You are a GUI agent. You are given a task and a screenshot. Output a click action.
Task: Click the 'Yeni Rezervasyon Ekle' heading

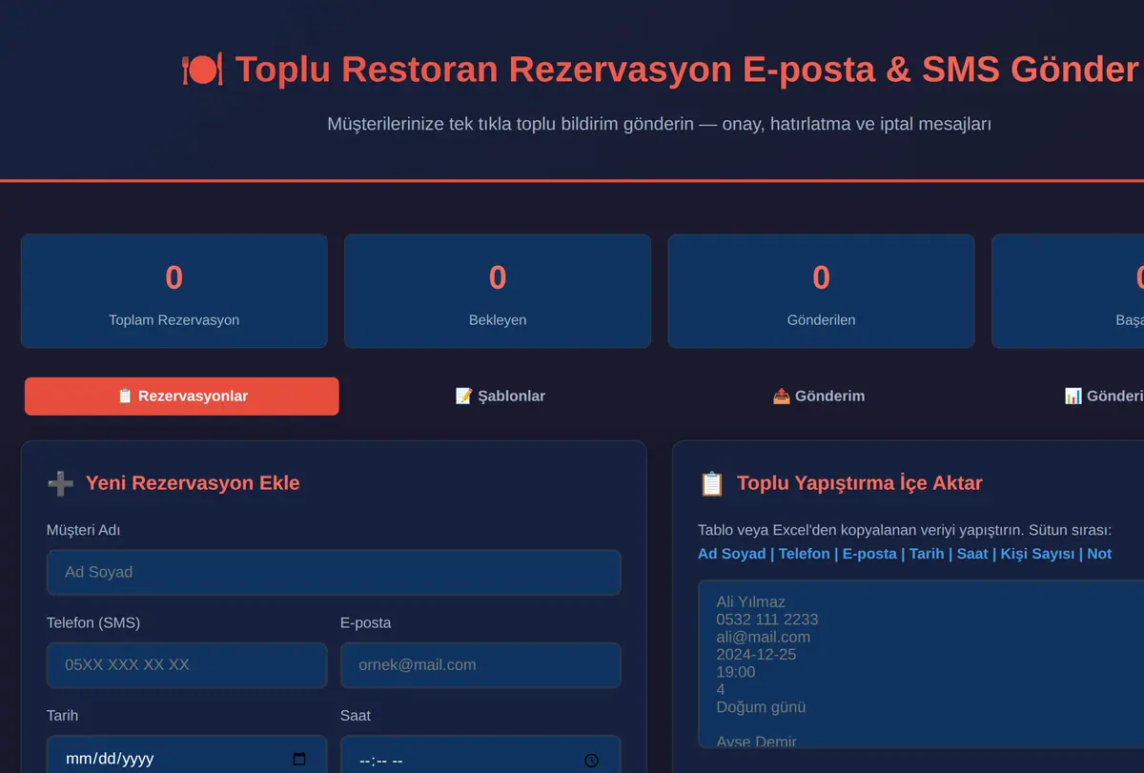(193, 483)
